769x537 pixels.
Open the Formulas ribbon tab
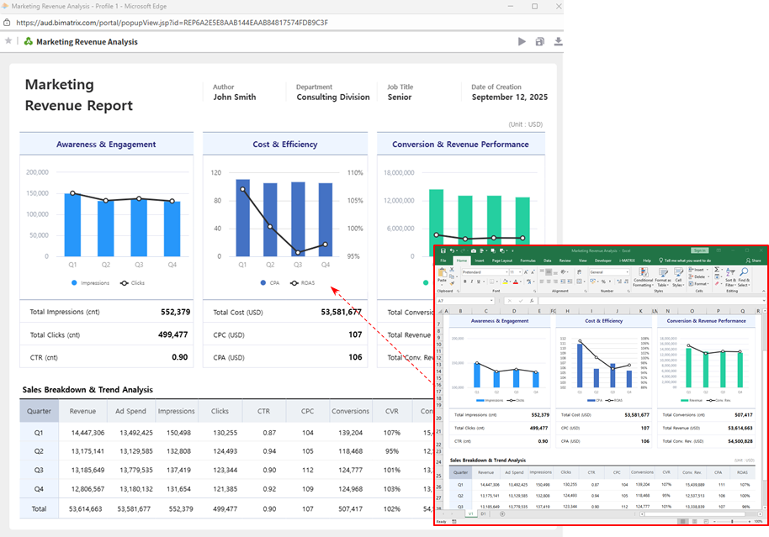coord(528,261)
